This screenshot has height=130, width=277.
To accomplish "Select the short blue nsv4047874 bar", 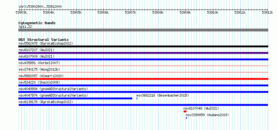I will (75, 98).
